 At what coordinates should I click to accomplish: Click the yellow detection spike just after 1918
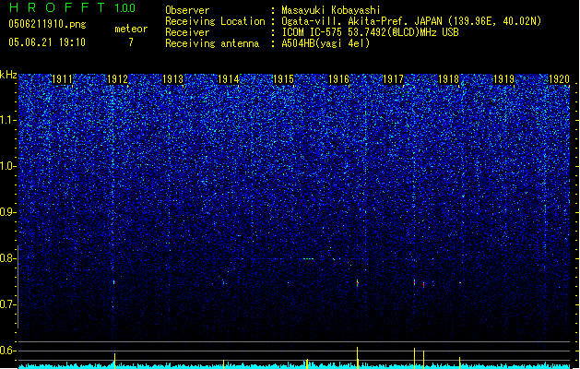click(459, 363)
